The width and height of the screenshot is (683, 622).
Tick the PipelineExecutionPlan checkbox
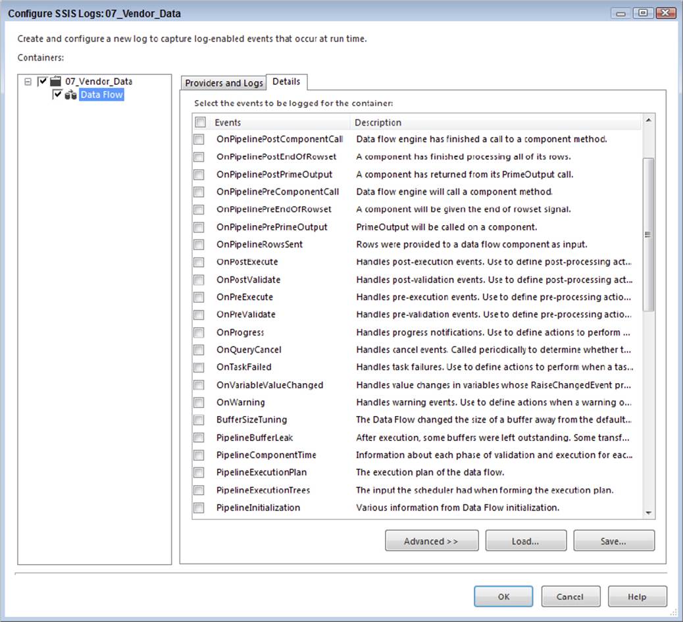point(199,473)
